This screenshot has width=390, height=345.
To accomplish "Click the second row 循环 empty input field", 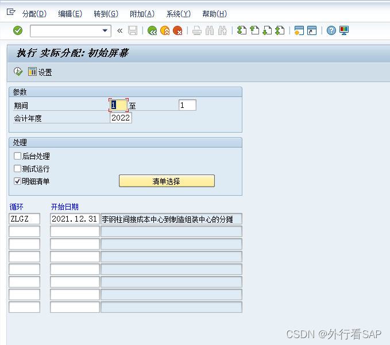I will pos(24,231).
